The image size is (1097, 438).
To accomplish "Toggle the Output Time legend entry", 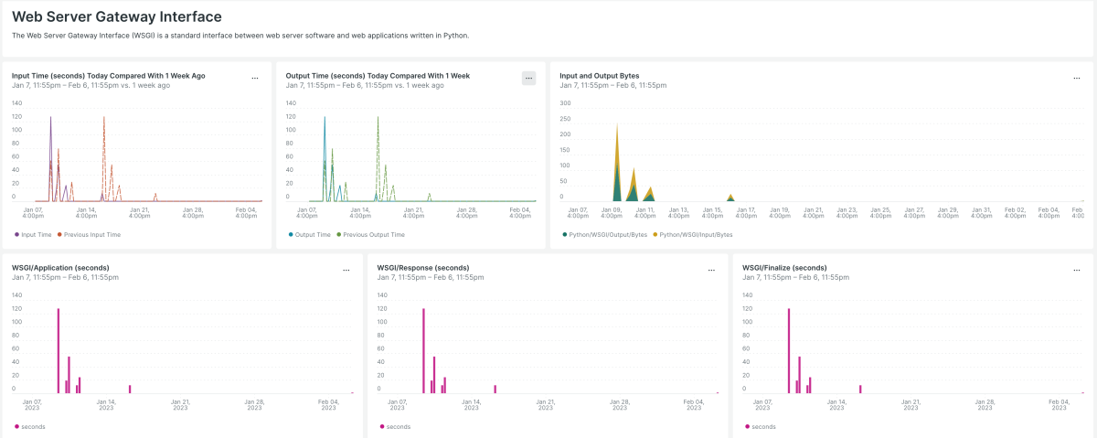I will pos(309,234).
